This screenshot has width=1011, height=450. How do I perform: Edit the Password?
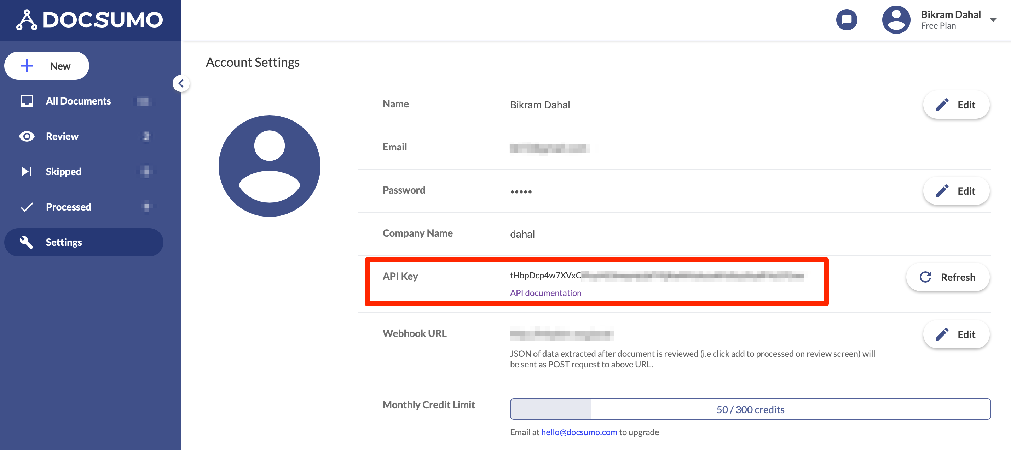pos(956,191)
